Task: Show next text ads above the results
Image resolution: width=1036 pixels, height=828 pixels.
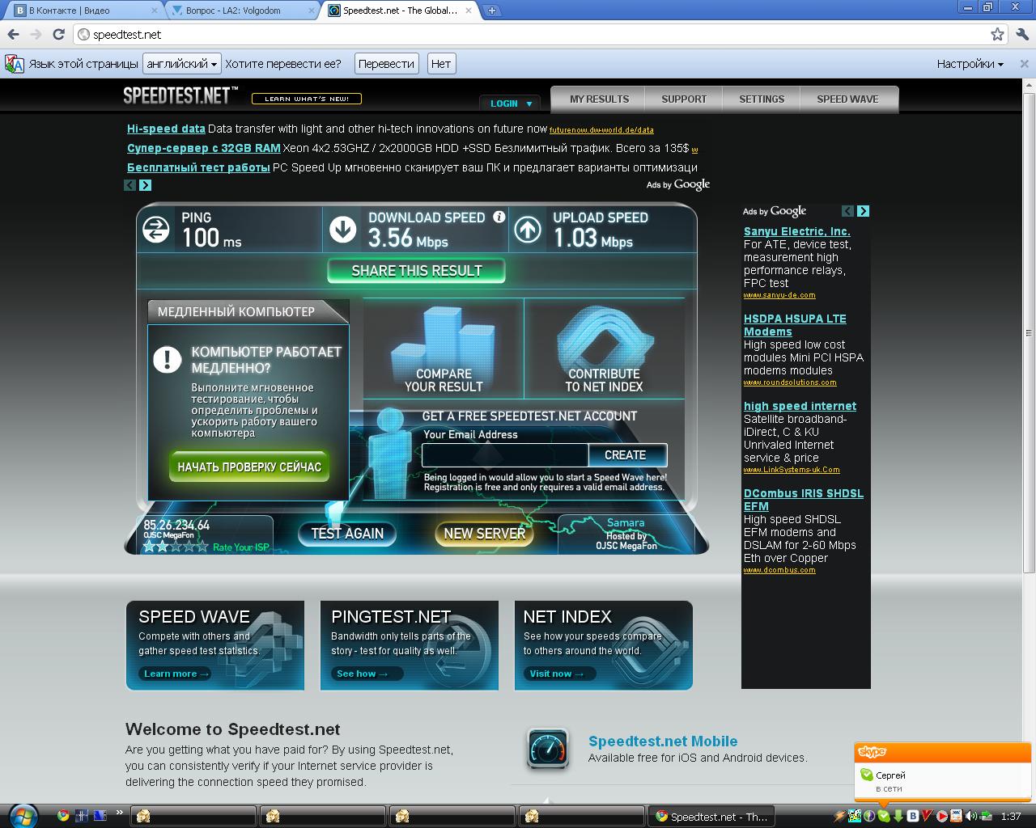Action: [x=145, y=185]
